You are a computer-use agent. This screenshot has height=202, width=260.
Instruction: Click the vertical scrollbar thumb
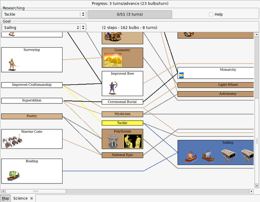257,141
